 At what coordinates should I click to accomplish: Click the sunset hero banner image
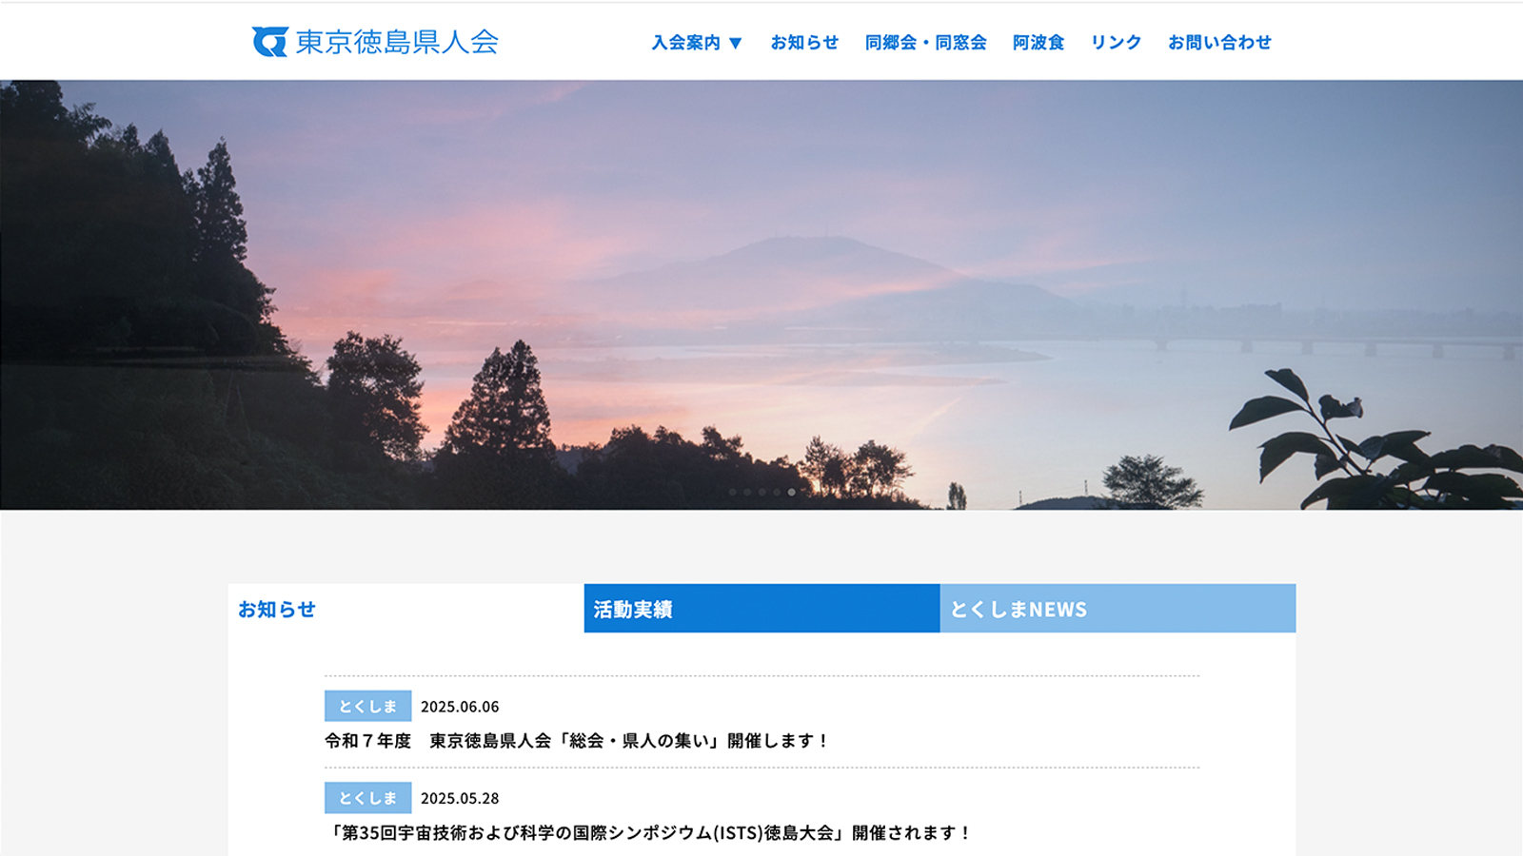[x=761, y=295]
